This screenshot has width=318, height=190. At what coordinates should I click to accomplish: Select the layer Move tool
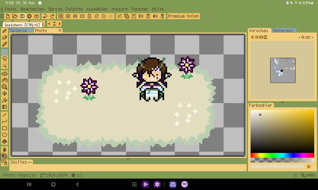(5, 73)
